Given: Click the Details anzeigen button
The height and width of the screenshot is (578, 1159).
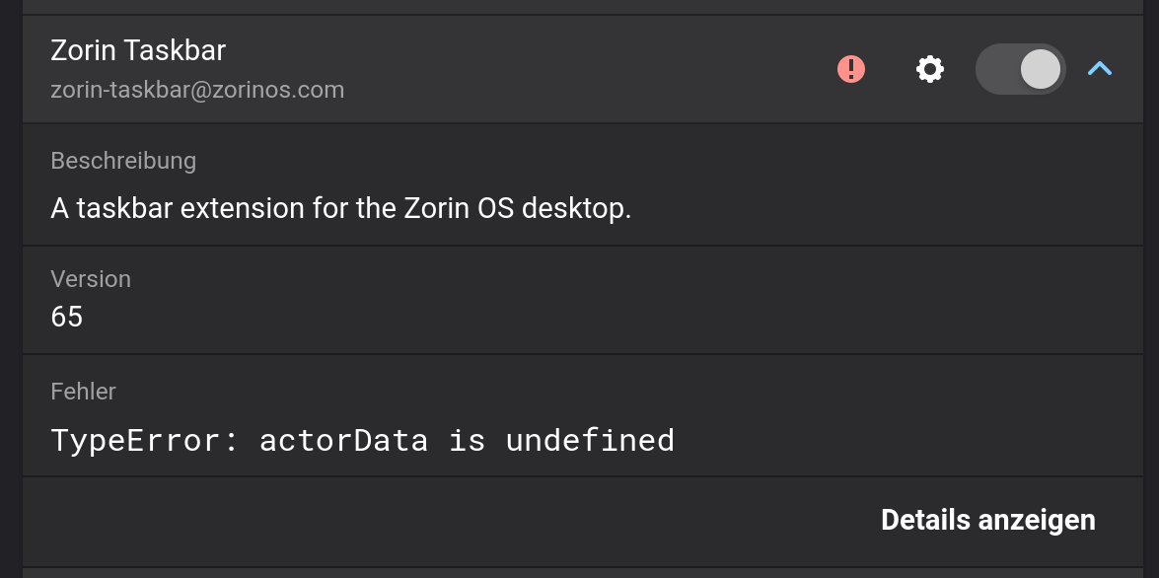Looking at the screenshot, I should [x=987, y=521].
